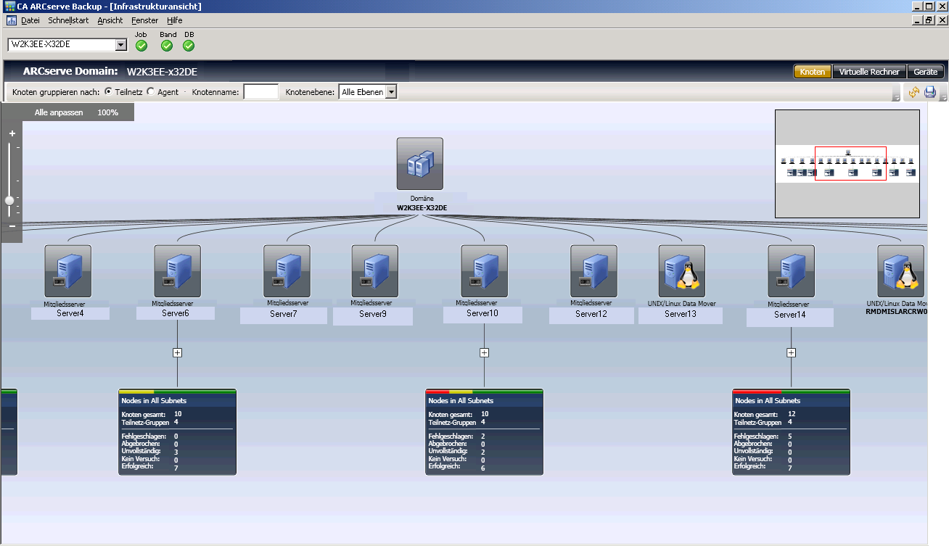Viewport: 949px width, 546px height.
Task: Click the Server7 name label
Action: (x=282, y=314)
